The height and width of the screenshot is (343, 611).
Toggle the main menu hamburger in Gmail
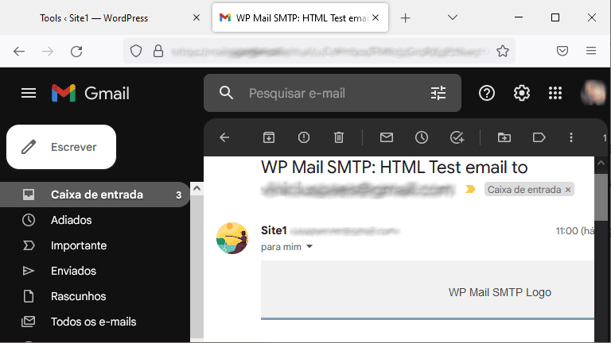pos(29,94)
